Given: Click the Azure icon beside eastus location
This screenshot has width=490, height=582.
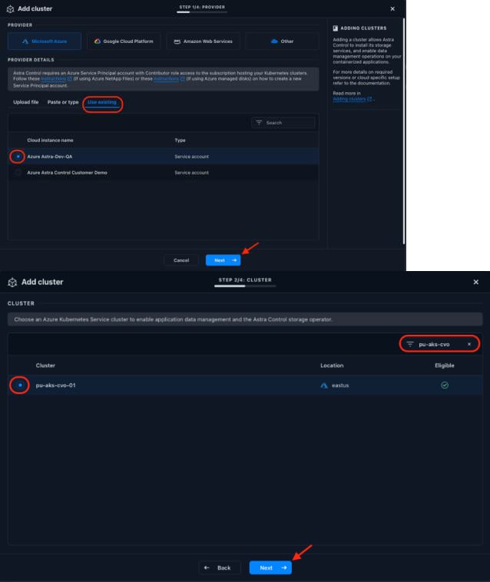Looking at the screenshot, I should [x=324, y=385].
